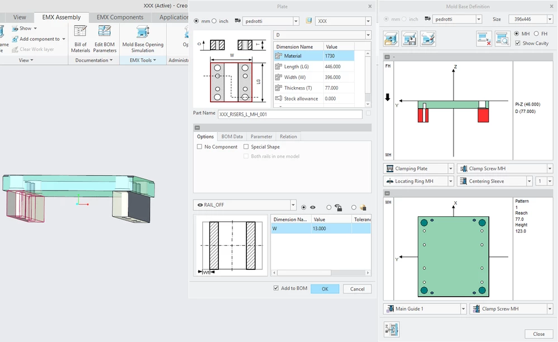Open RAIL_OFF dropdown
558x342 pixels.
pyautogui.click(x=293, y=205)
